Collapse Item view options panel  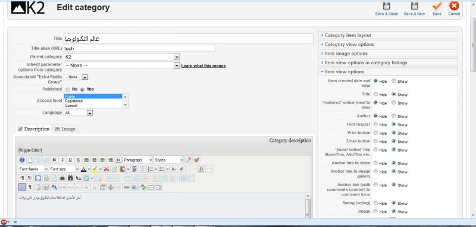tap(388, 71)
